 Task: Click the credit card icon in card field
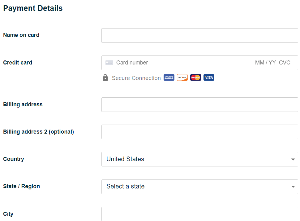coord(109,63)
